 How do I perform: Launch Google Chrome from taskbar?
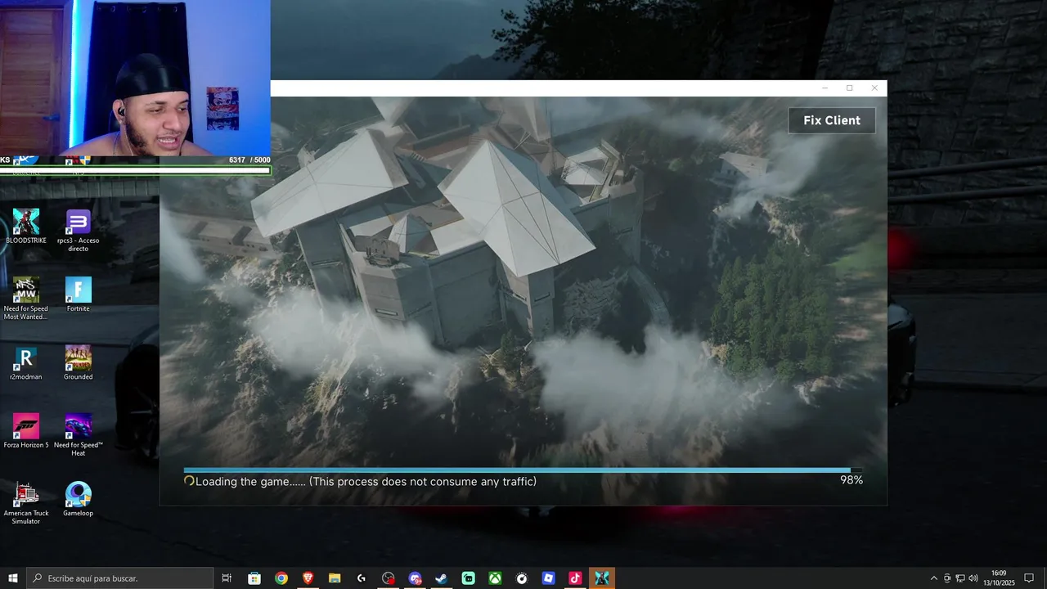281,578
